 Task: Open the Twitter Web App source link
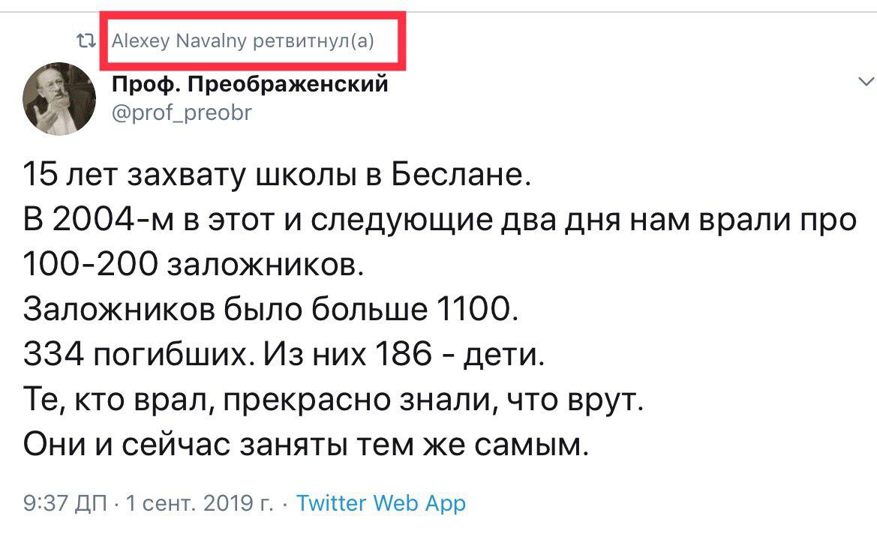click(x=381, y=502)
